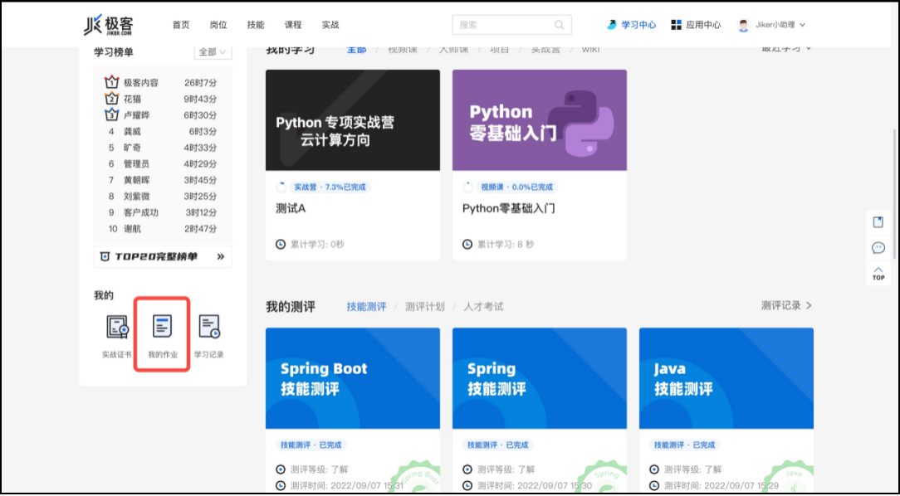
Task: Click the rank 3 crown badge
Action: click(x=111, y=114)
